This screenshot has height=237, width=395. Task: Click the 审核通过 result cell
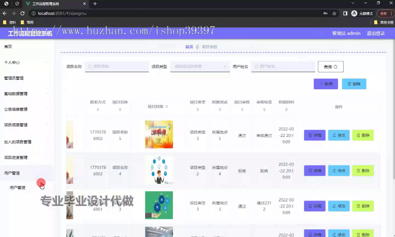click(264, 136)
